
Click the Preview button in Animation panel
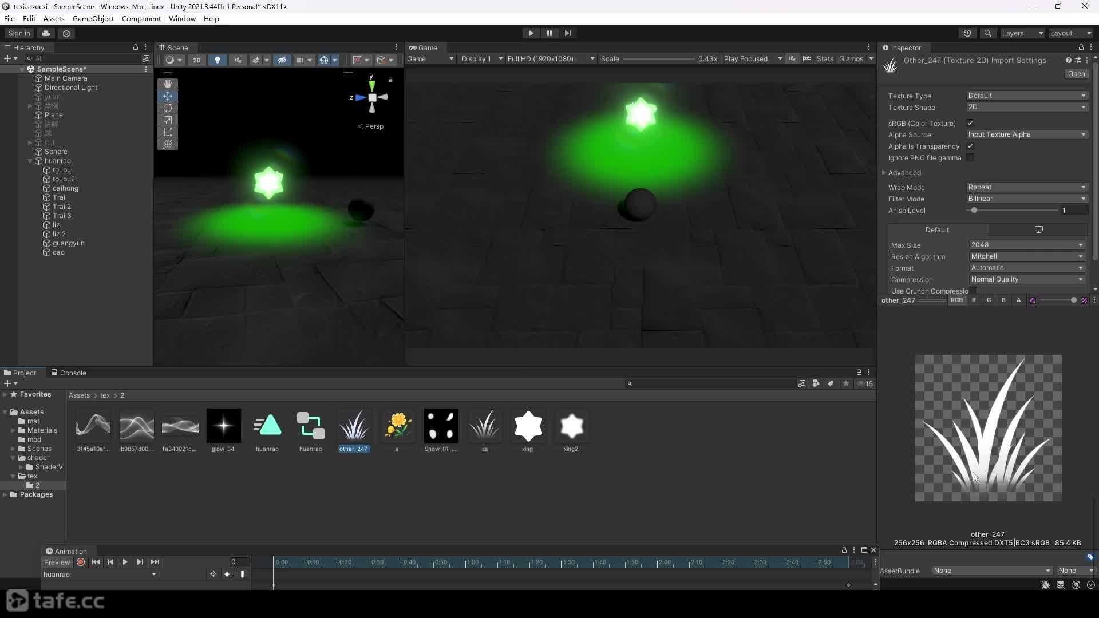coord(57,562)
